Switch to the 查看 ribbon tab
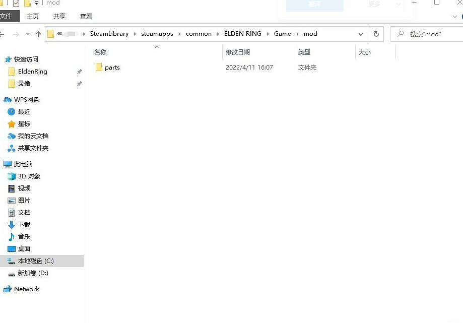 click(x=86, y=16)
